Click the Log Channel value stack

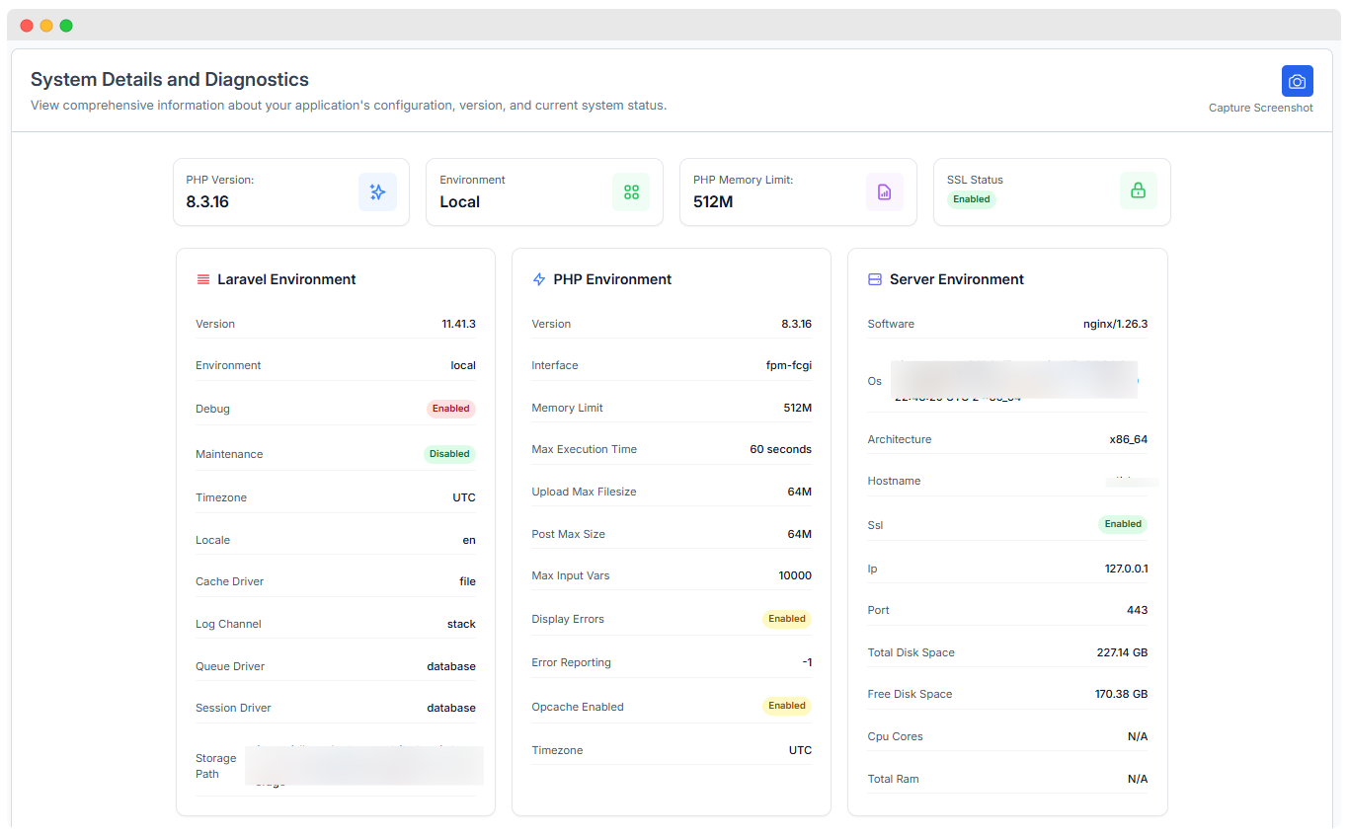point(461,624)
